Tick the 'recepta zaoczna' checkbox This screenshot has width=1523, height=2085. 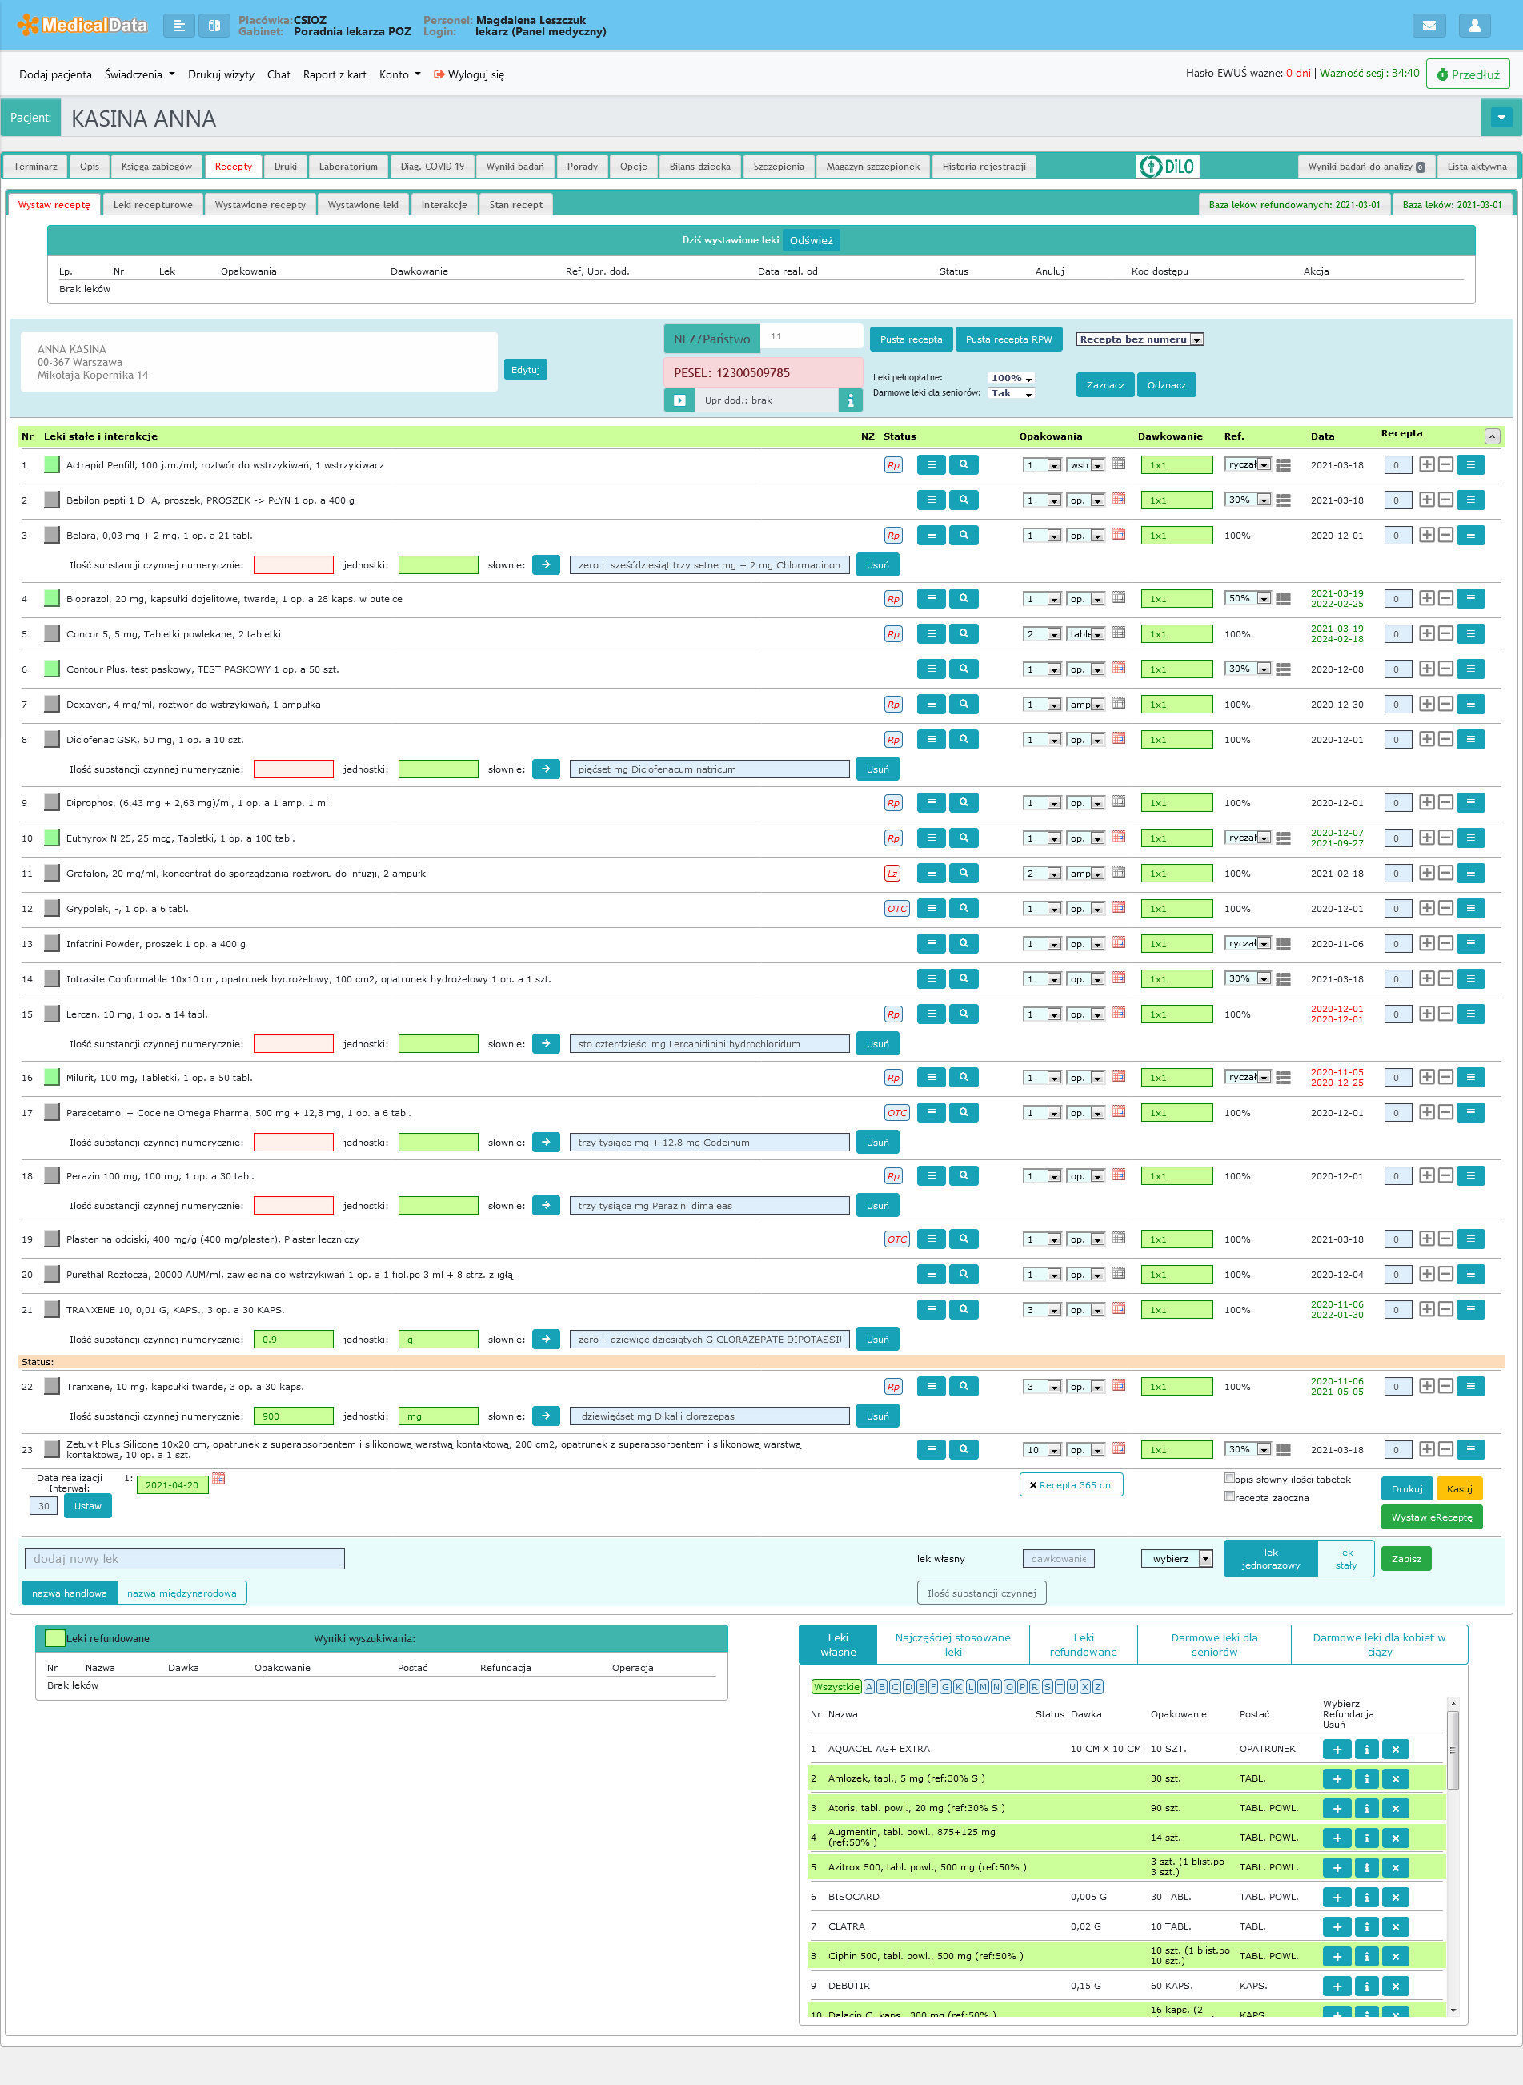pos(1229,1496)
